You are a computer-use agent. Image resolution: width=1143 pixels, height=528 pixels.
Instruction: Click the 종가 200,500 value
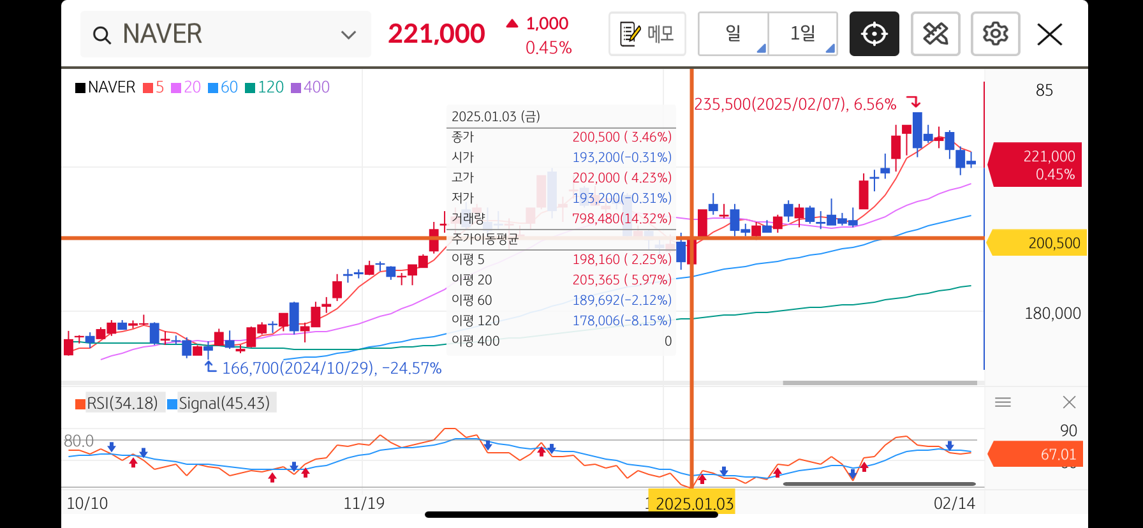[x=622, y=137]
